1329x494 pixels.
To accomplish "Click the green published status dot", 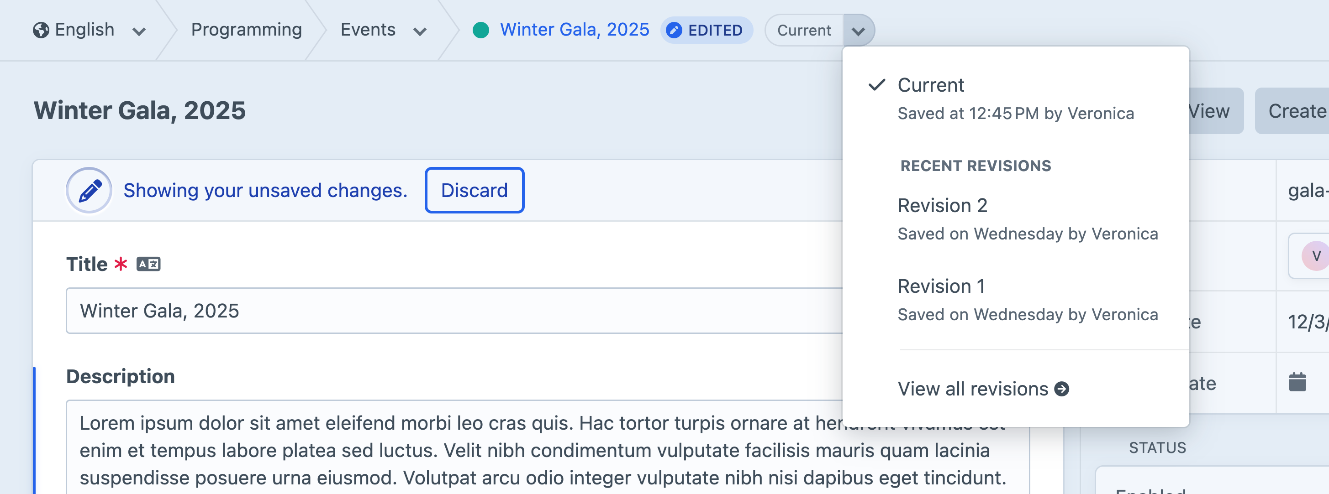I will (x=482, y=30).
